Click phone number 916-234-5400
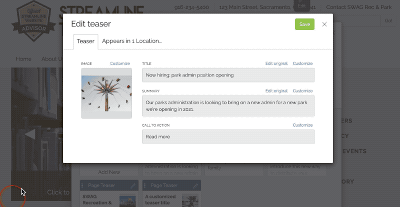Viewport: 400px width, 207px height. [x=191, y=7]
